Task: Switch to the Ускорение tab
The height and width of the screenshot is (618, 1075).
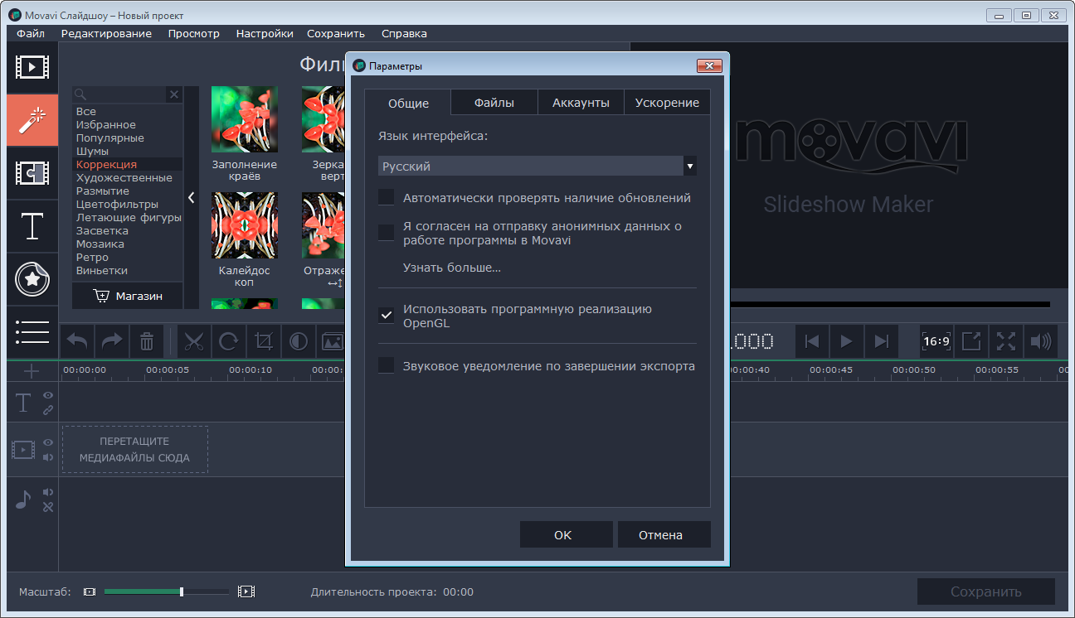Action: pos(667,103)
